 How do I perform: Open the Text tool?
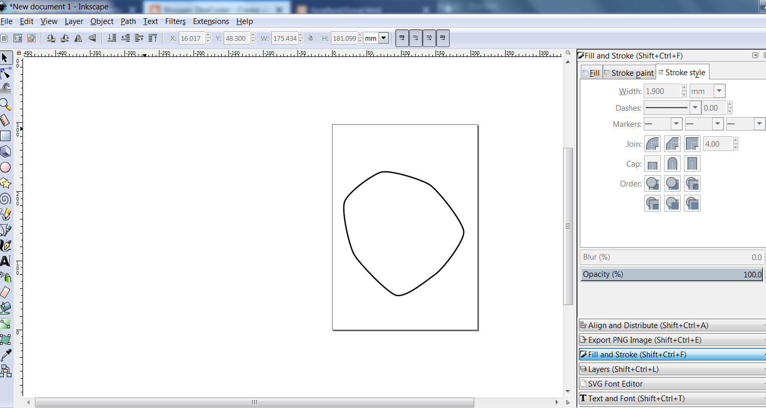point(7,260)
